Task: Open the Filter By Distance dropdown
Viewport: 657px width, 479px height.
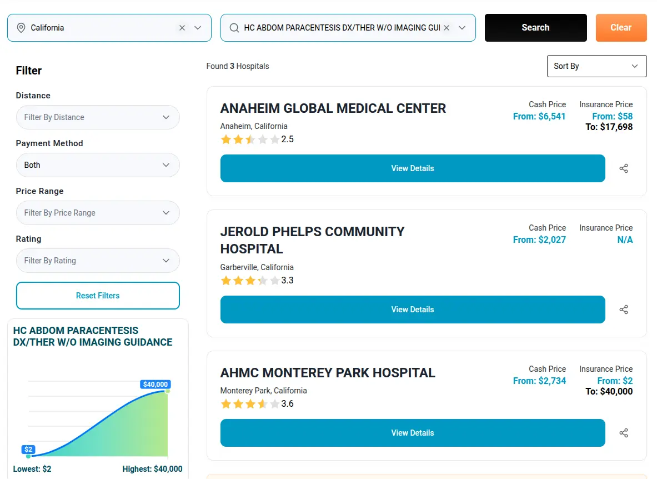Action: tap(98, 117)
